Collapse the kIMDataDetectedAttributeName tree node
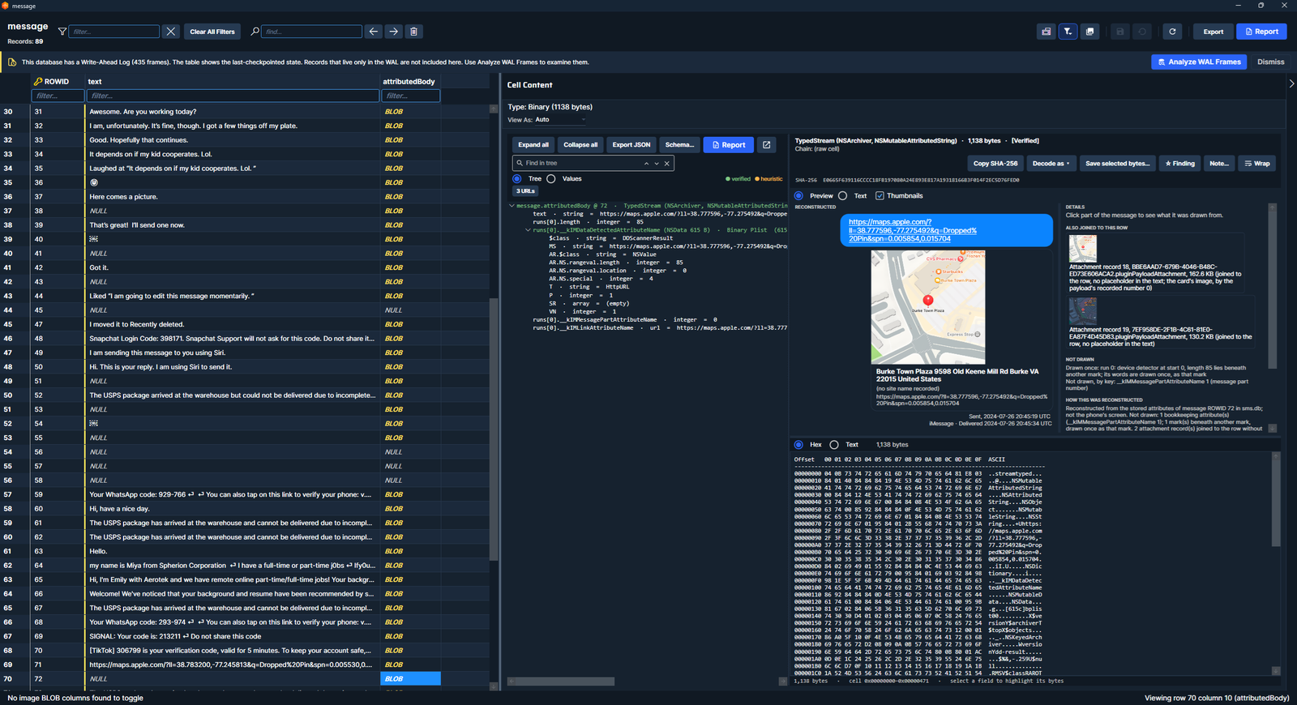The image size is (1297, 705). coord(528,230)
